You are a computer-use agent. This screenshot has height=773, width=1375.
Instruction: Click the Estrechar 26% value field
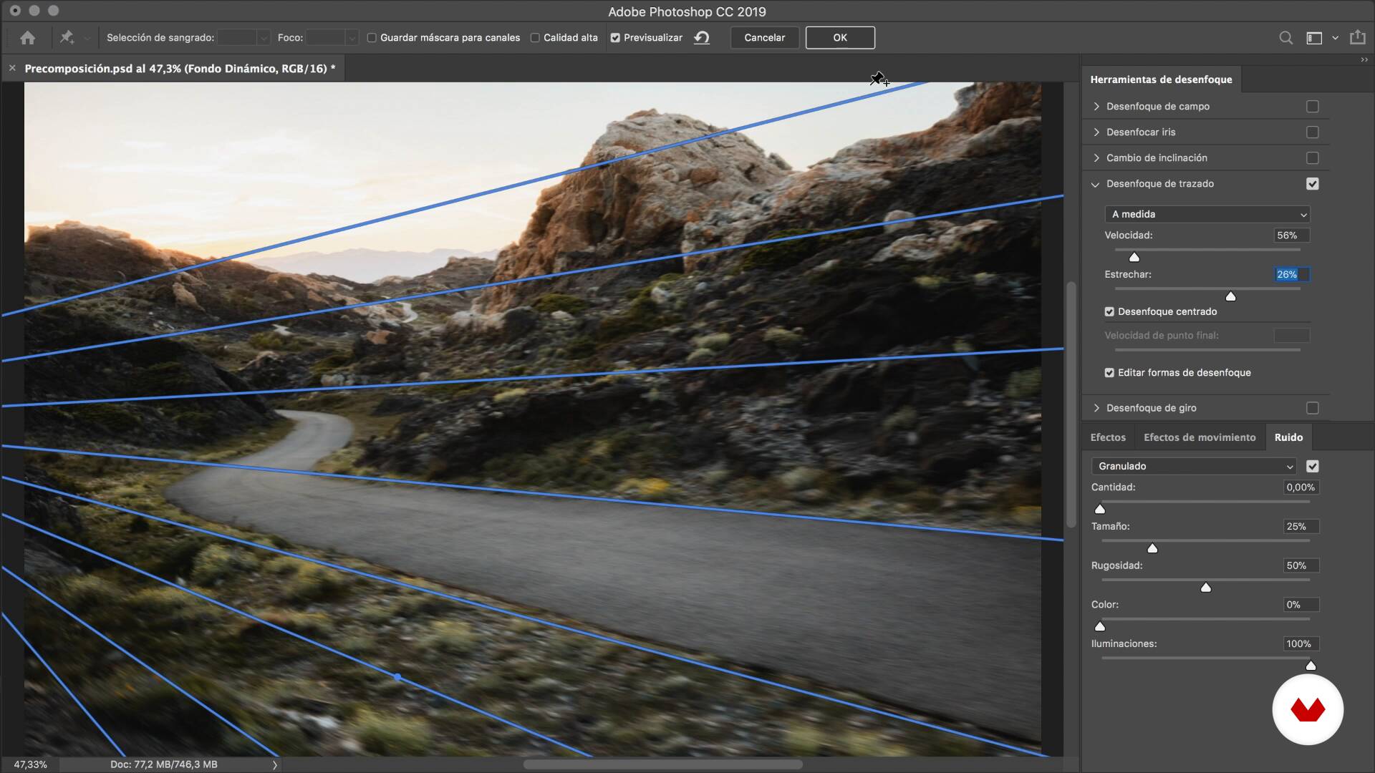(1292, 274)
